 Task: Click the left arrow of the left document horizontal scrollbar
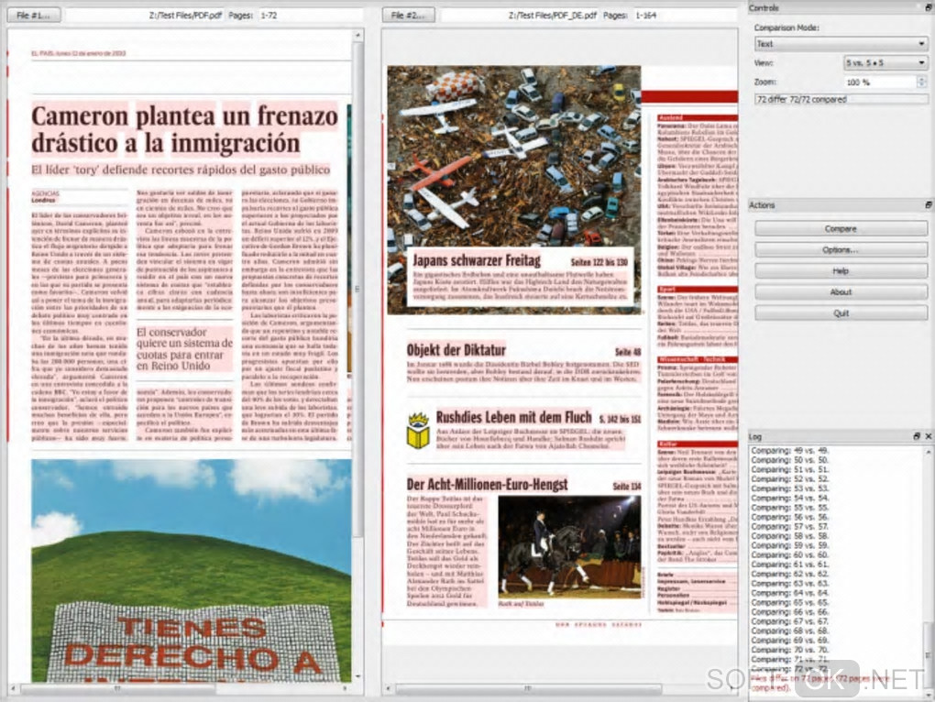click(13, 688)
